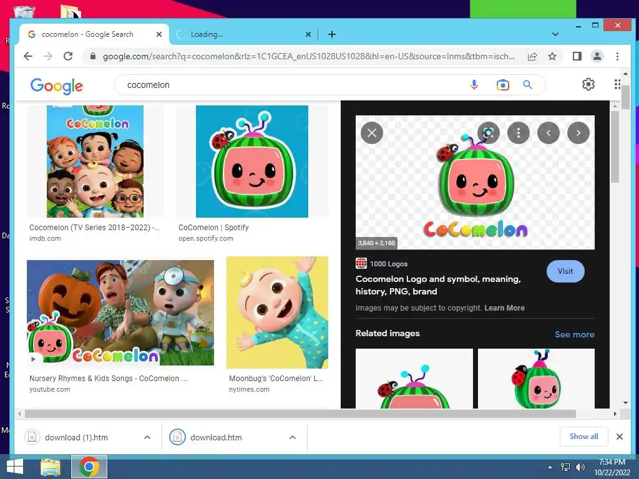
Task: Open the first related image, left thumbnail
Action: [x=414, y=379]
